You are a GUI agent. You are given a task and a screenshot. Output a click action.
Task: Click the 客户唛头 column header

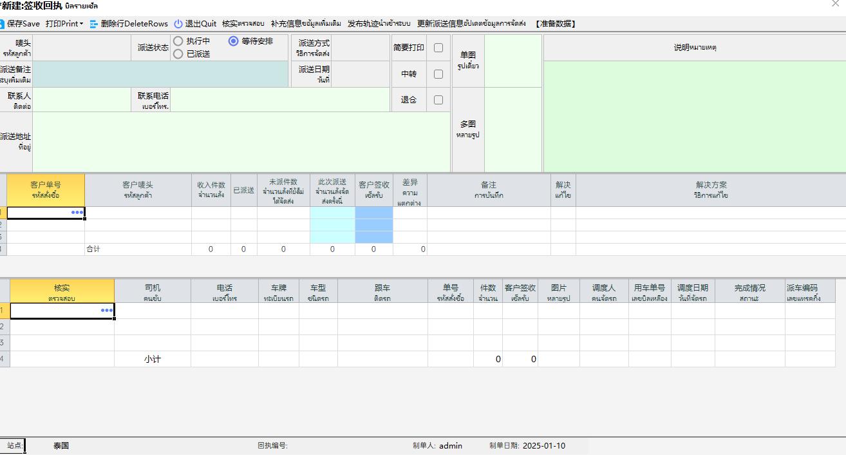pyautogui.click(x=138, y=189)
